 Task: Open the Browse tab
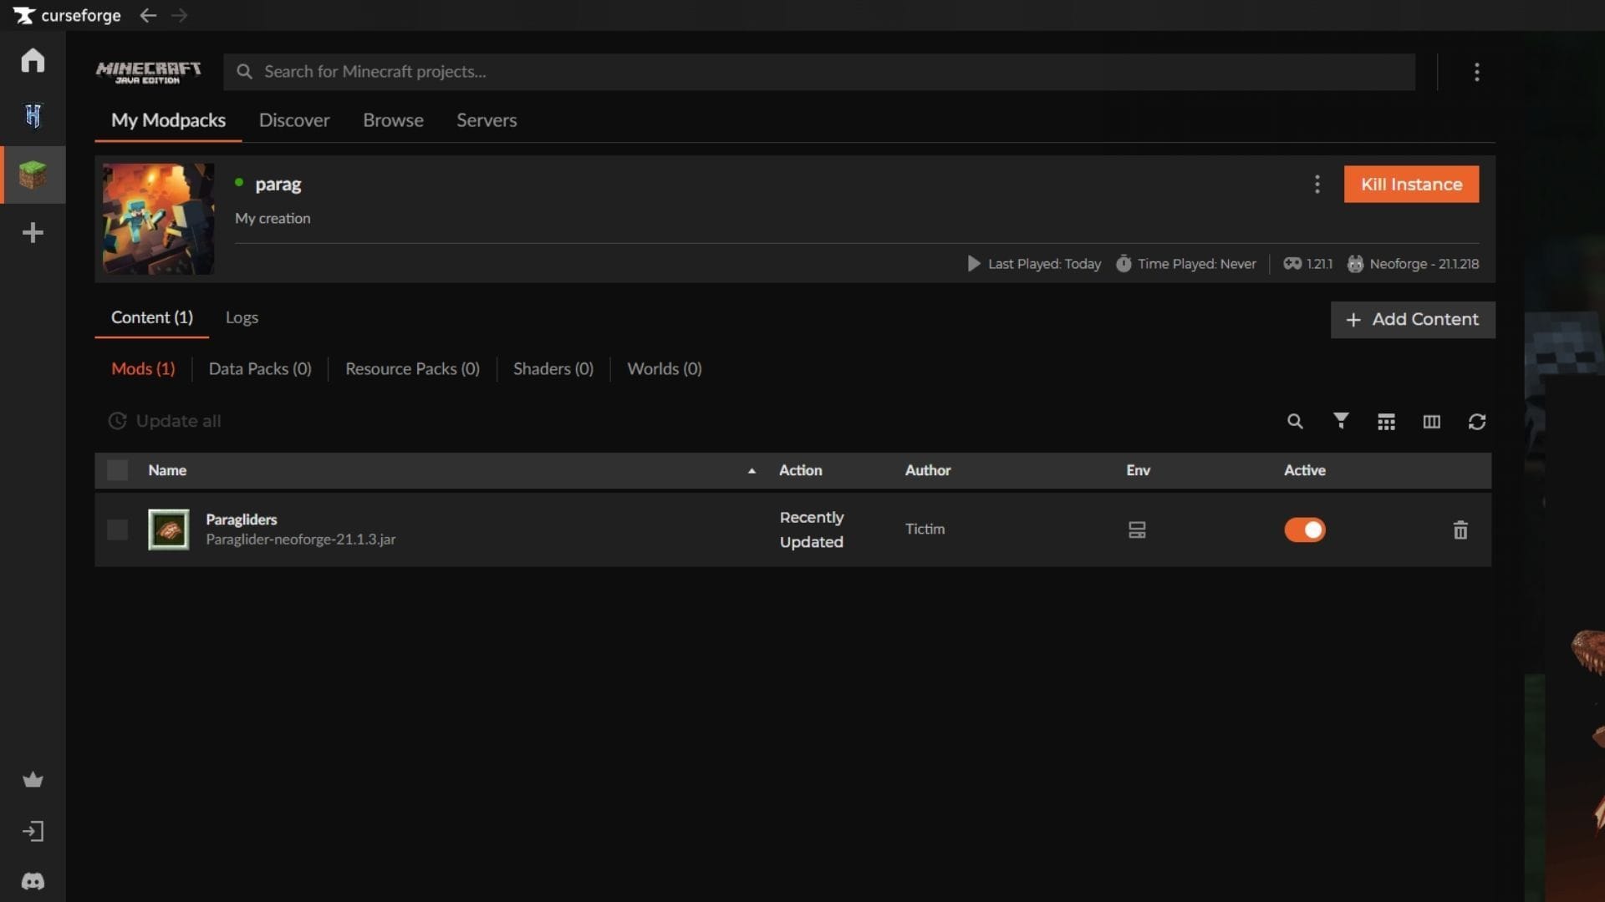tap(393, 120)
